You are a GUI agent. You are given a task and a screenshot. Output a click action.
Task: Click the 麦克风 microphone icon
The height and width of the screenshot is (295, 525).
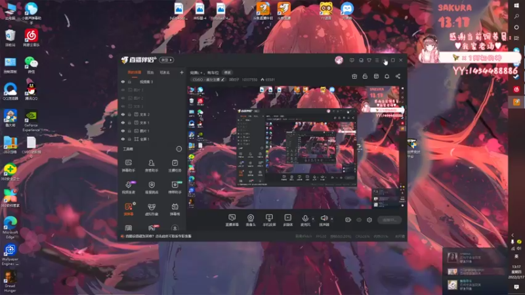[x=305, y=218]
